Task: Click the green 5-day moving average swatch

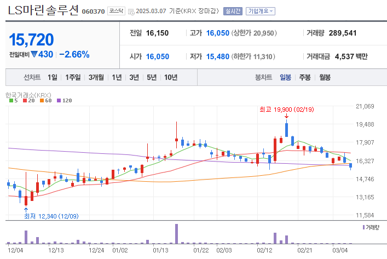Action: click(11, 101)
